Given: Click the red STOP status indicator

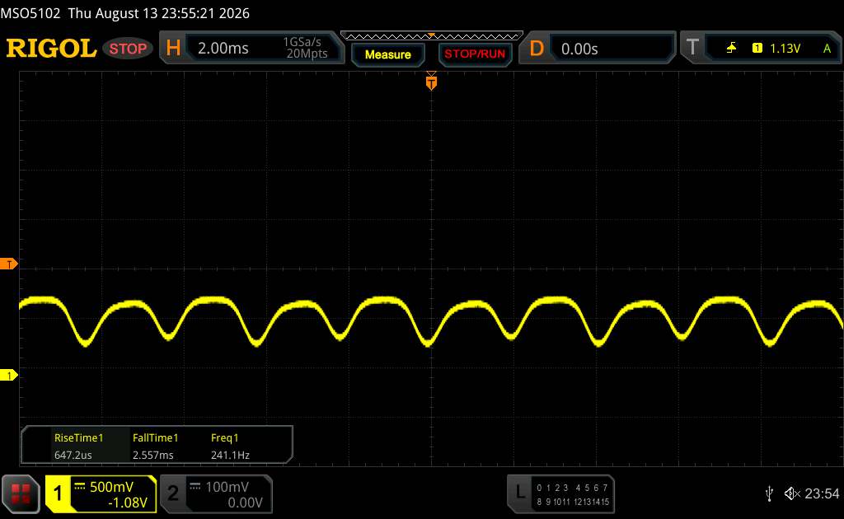Looking at the screenshot, I should click(x=128, y=49).
